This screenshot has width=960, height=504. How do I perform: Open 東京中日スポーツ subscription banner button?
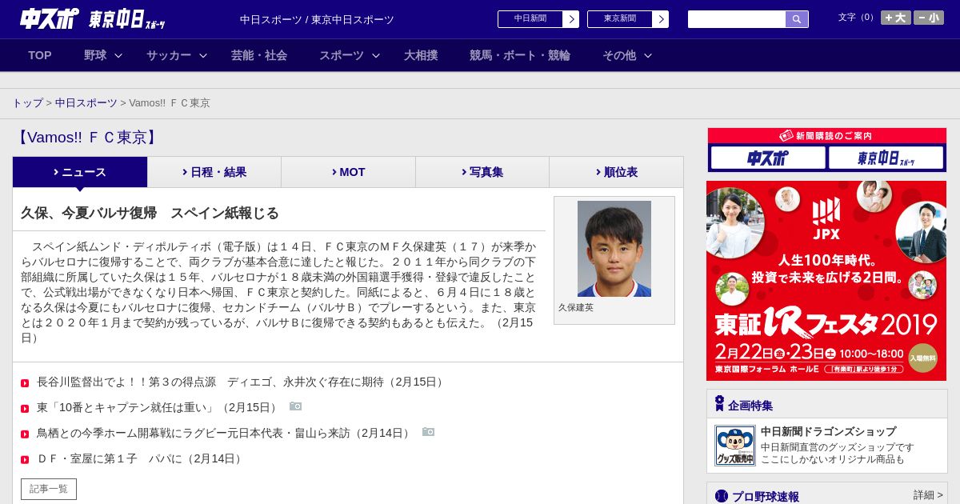tap(886, 158)
